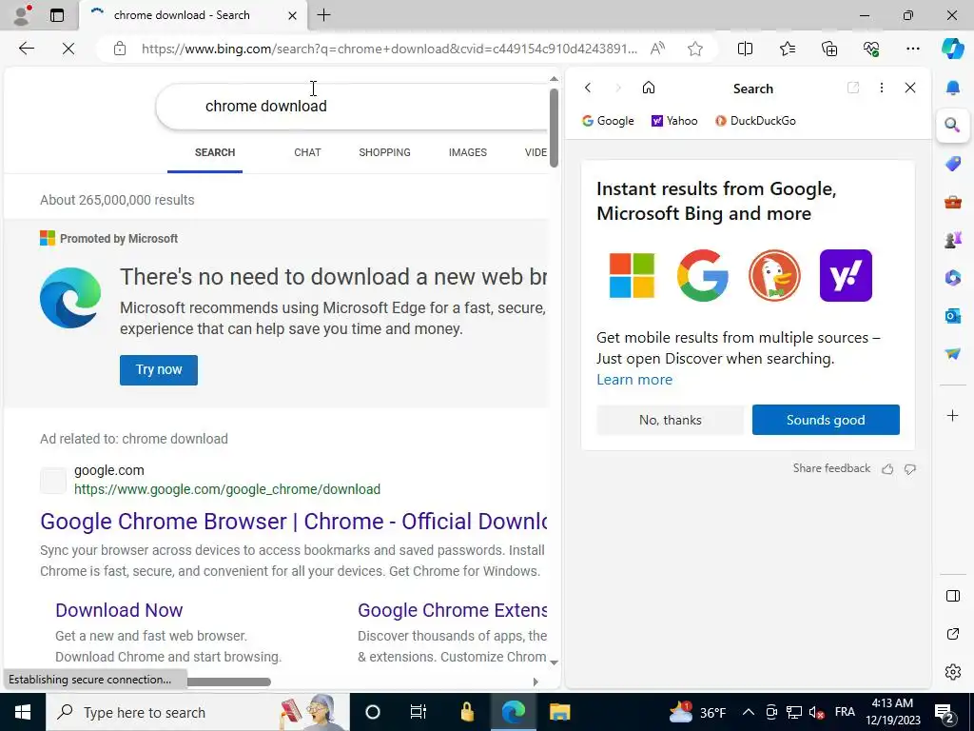
Task: Open sidebar Outlook icon
Action: pyautogui.click(x=953, y=316)
